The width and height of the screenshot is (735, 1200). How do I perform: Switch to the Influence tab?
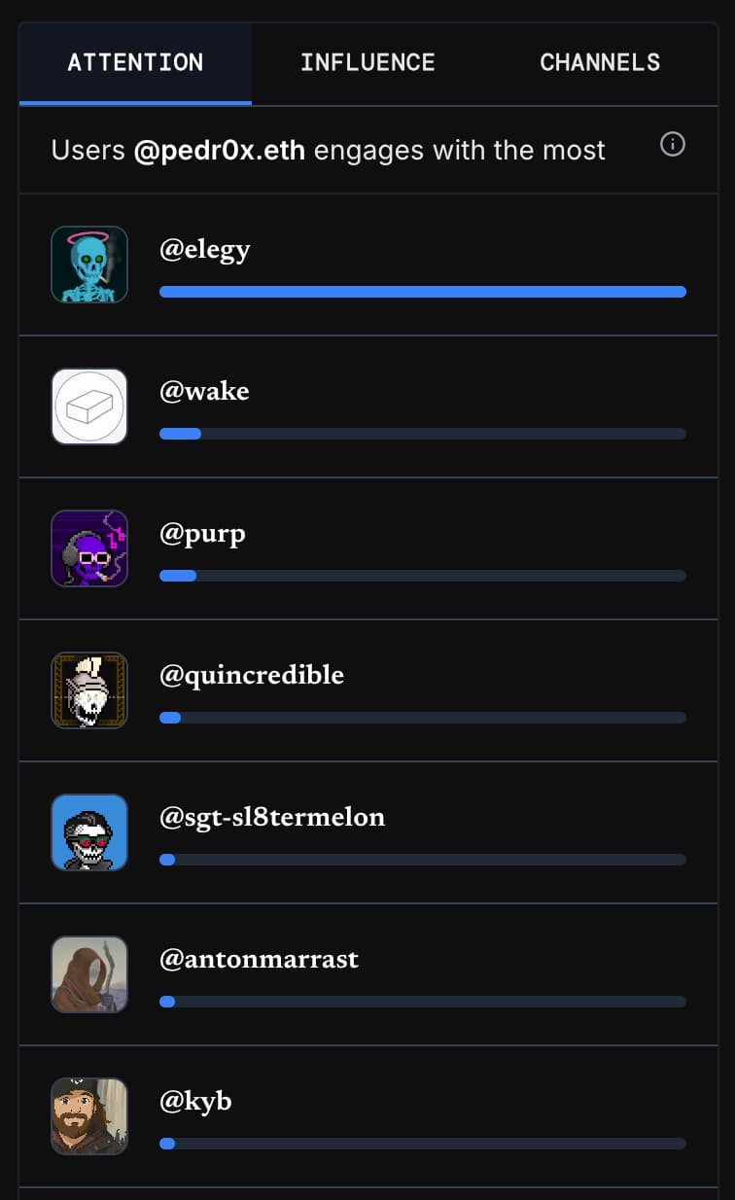point(367,63)
